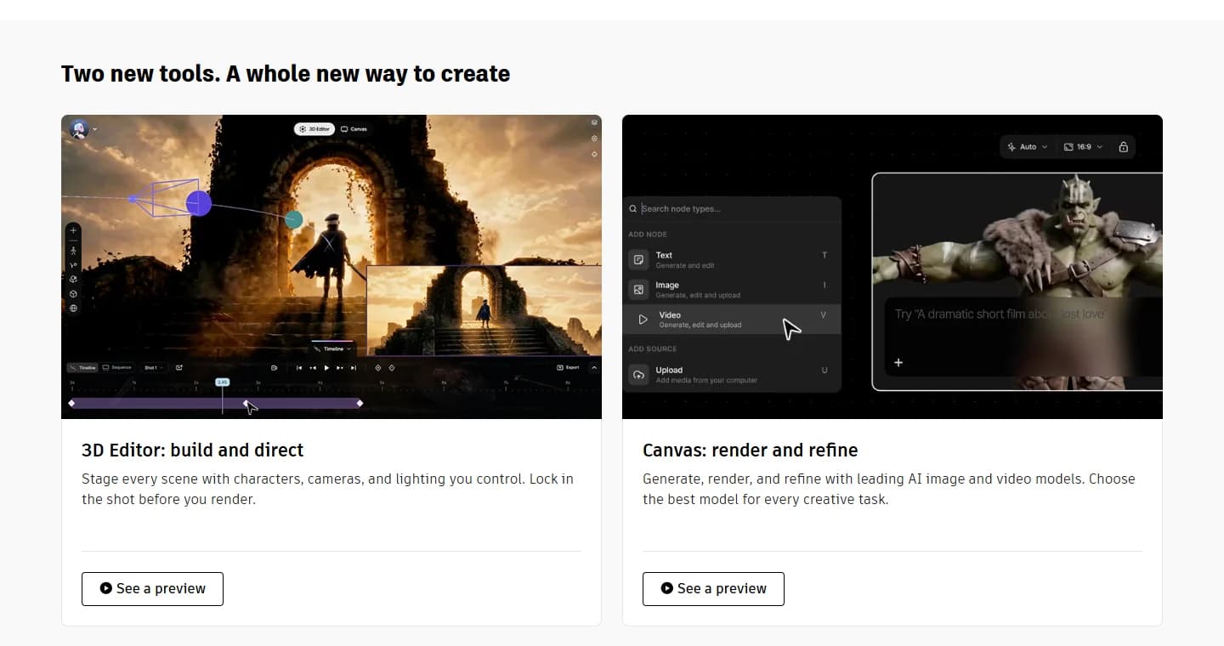The image size is (1224, 646).
Task: Click the '3D Editor: build and direct' heading
Action: tap(192, 450)
